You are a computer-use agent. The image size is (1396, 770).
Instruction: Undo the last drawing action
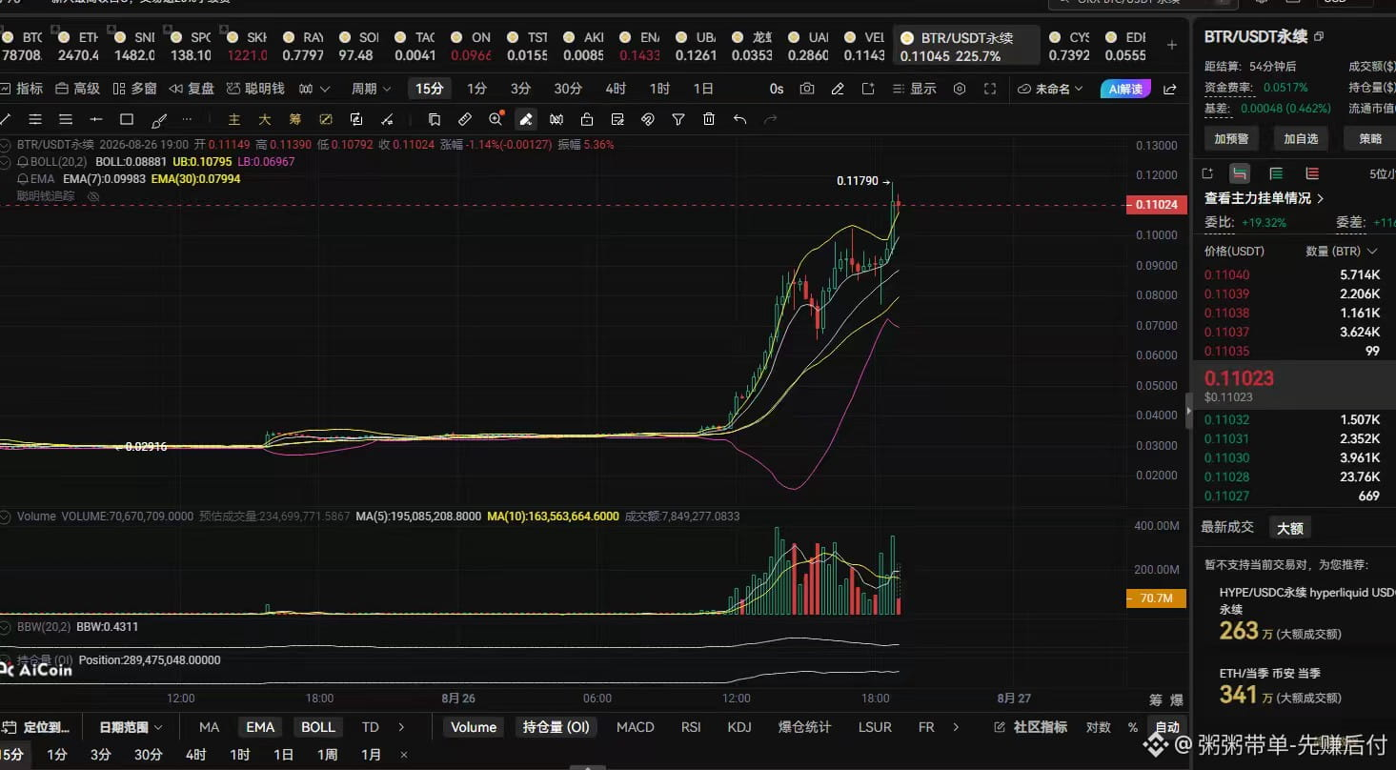(x=739, y=119)
